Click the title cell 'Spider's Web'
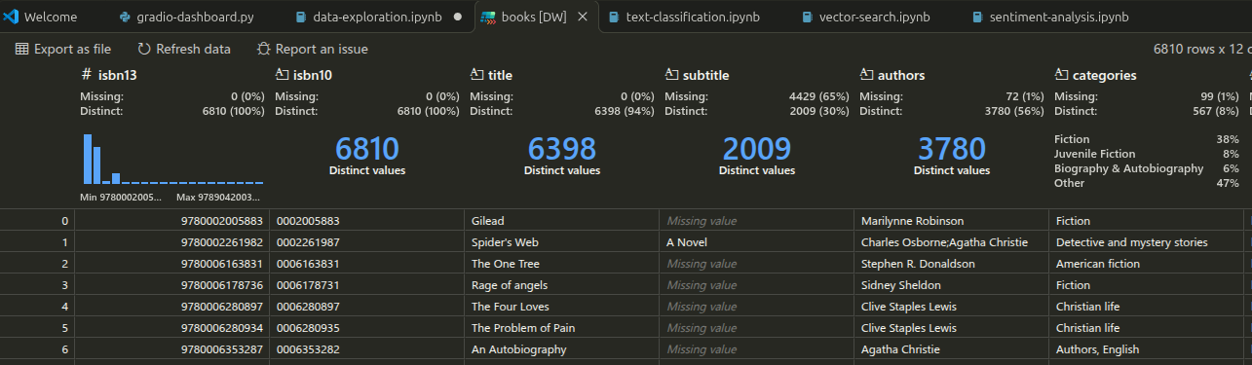 tap(561, 242)
